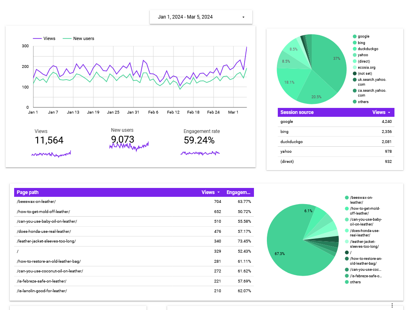Click the Session source column header
Viewport: 409px width, 310px height.
coord(297,112)
